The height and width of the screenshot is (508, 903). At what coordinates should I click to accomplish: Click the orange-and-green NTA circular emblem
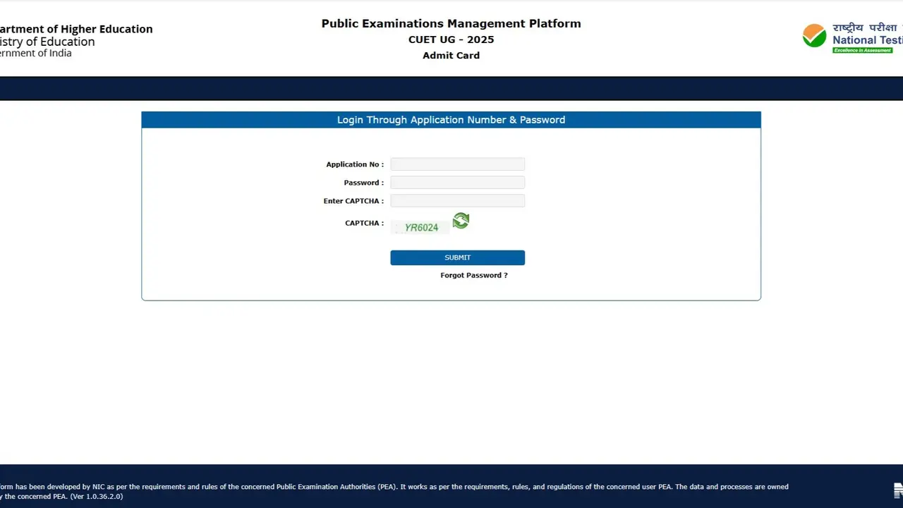tap(814, 35)
